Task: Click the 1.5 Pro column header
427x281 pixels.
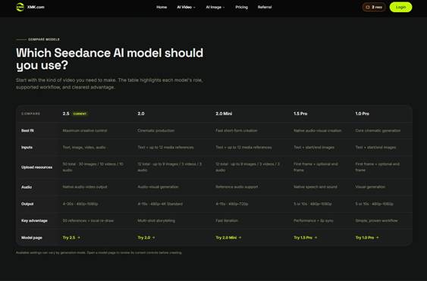Action: 300,114
